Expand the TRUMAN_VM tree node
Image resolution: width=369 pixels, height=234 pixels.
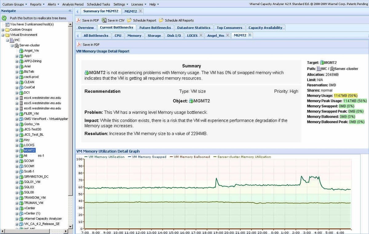pos(17,203)
